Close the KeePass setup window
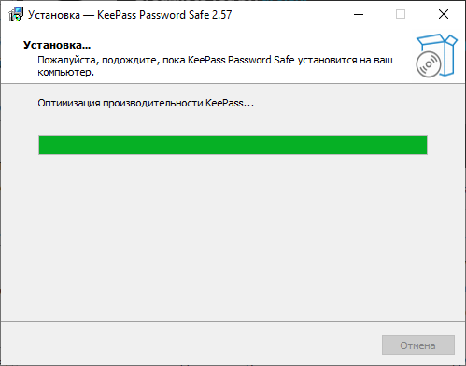Screen dimensions: 466x366 coord(444,14)
